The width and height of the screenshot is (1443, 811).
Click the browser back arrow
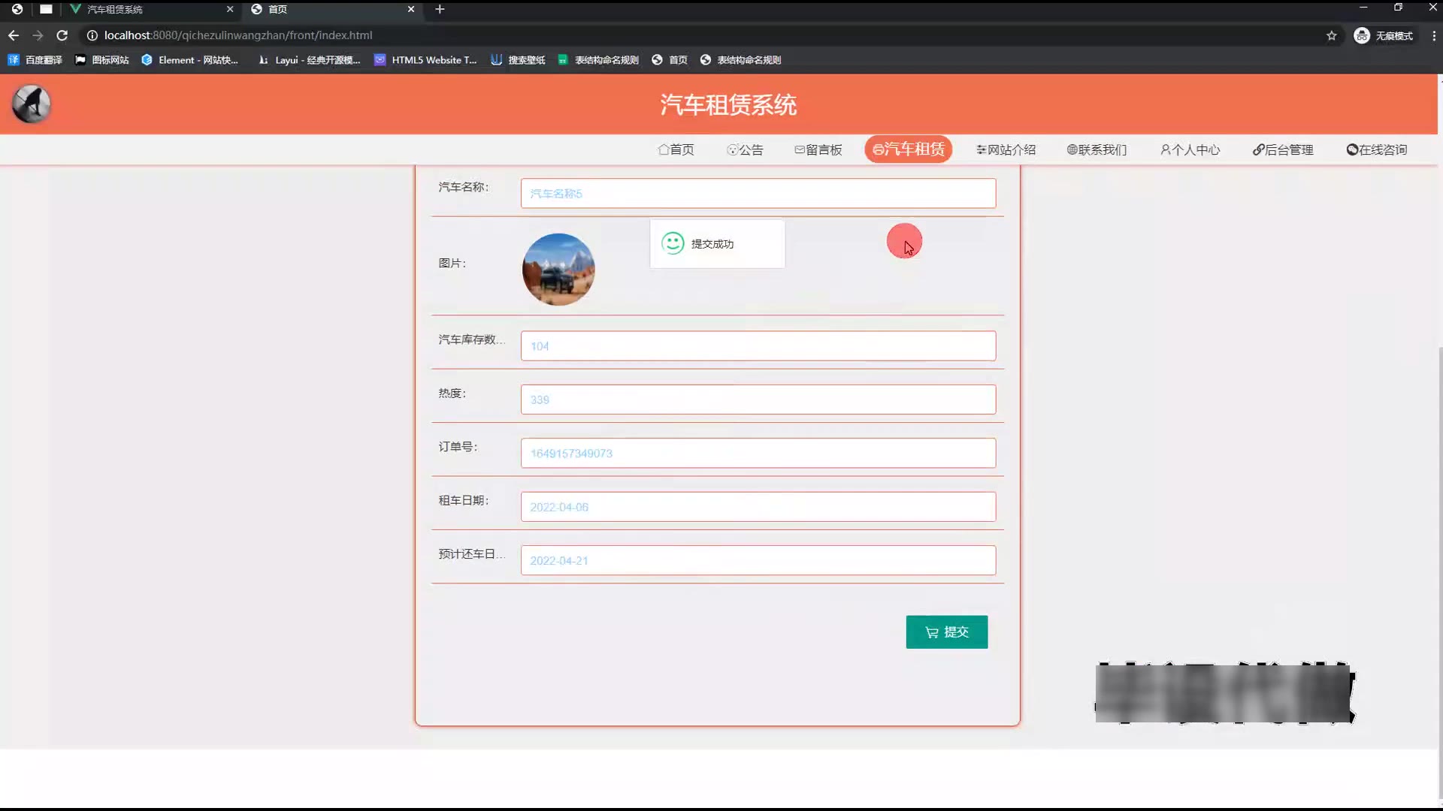coord(14,35)
